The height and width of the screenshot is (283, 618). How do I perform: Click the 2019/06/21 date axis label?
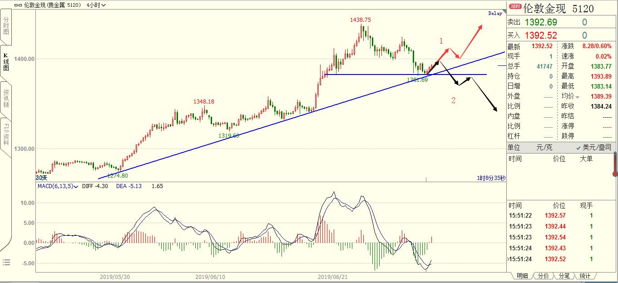point(333,276)
